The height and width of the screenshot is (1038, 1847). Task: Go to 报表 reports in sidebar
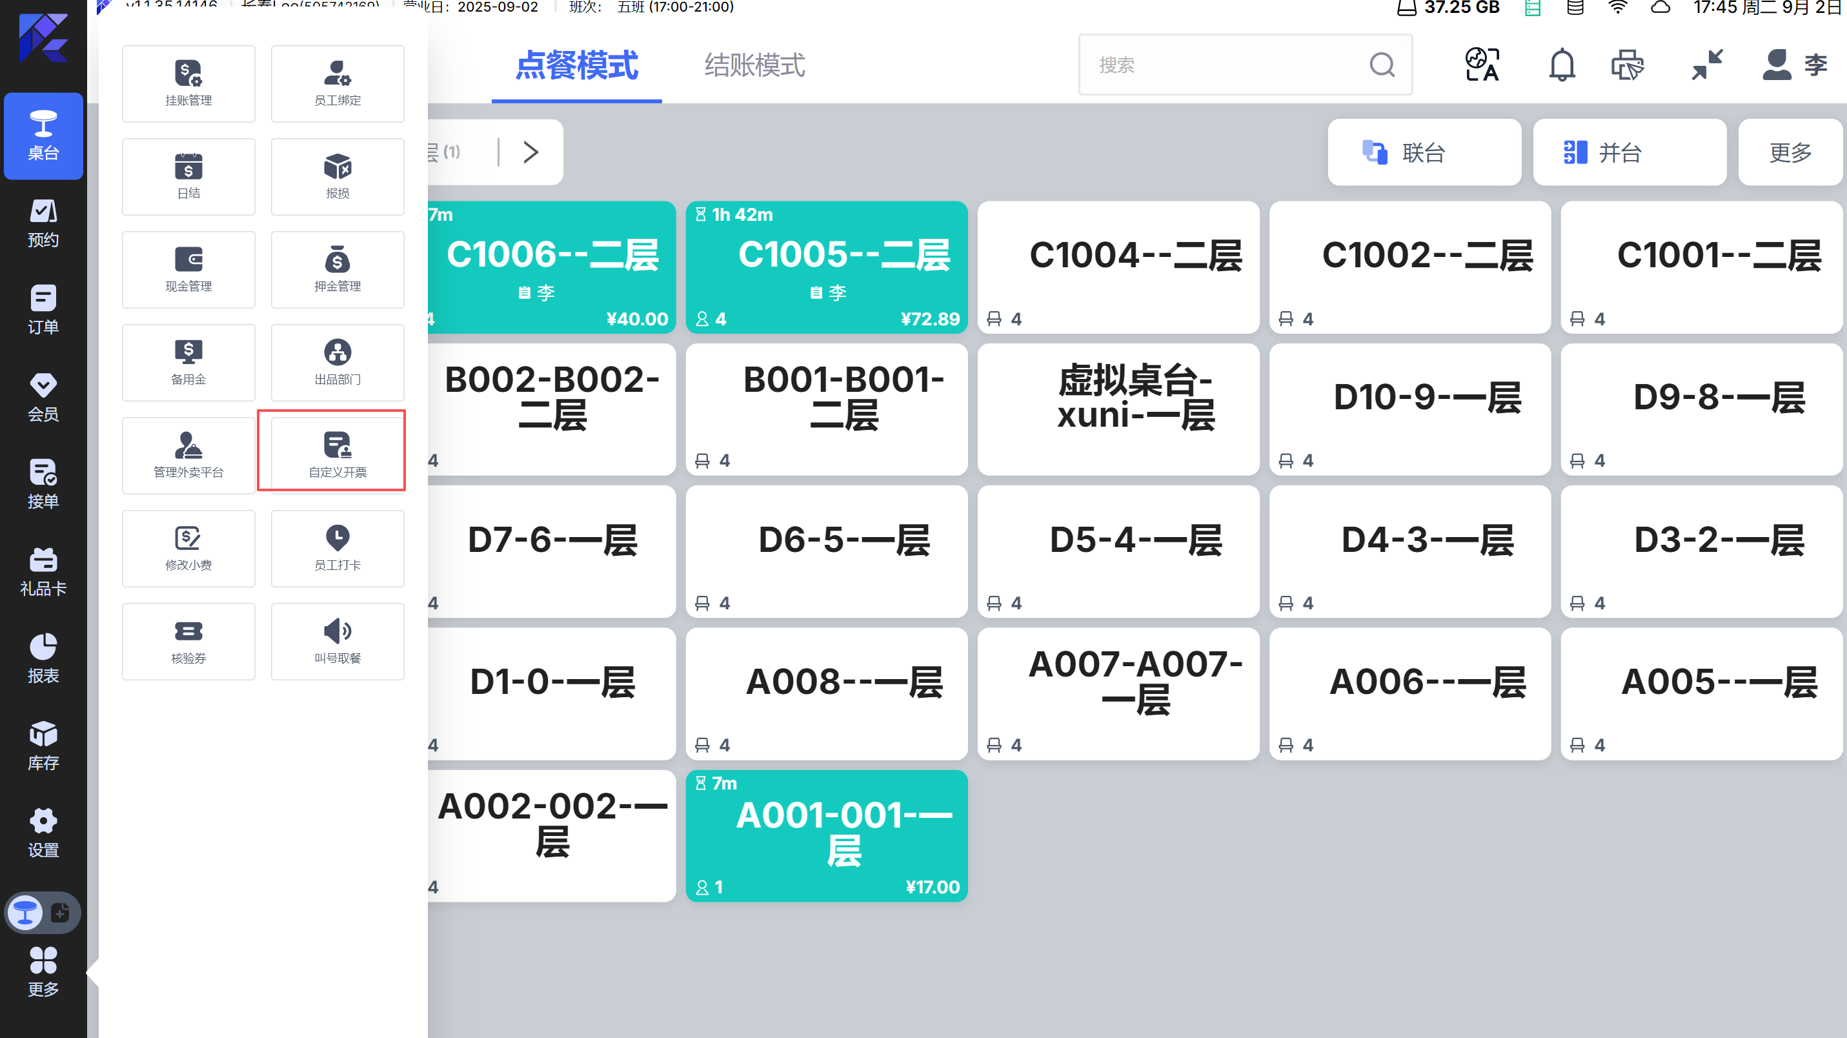(x=43, y=658)
